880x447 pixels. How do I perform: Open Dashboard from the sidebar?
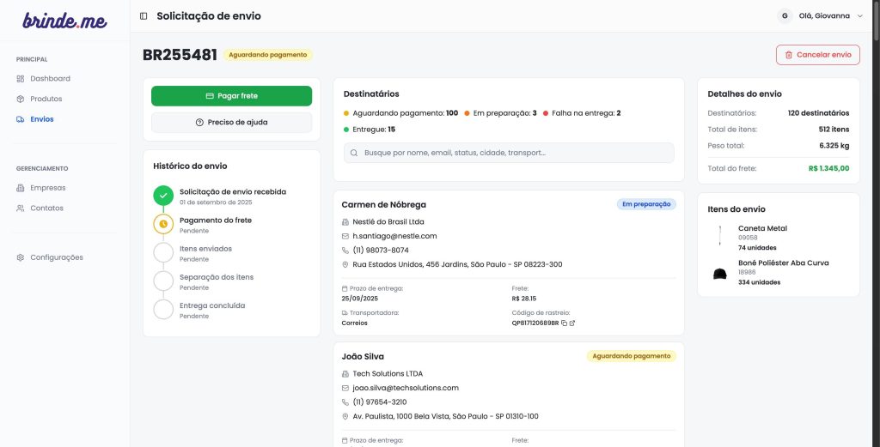click(50, 79)
